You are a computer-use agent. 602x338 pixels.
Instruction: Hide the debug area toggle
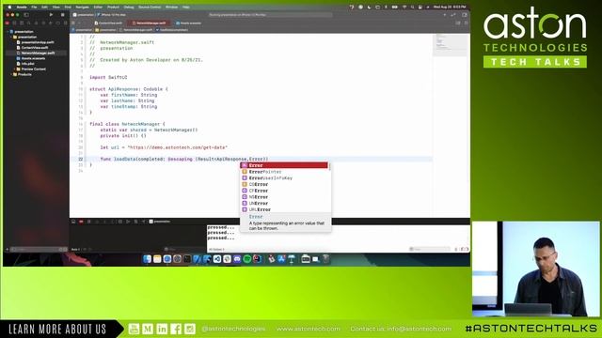click(x=73, y=222)
